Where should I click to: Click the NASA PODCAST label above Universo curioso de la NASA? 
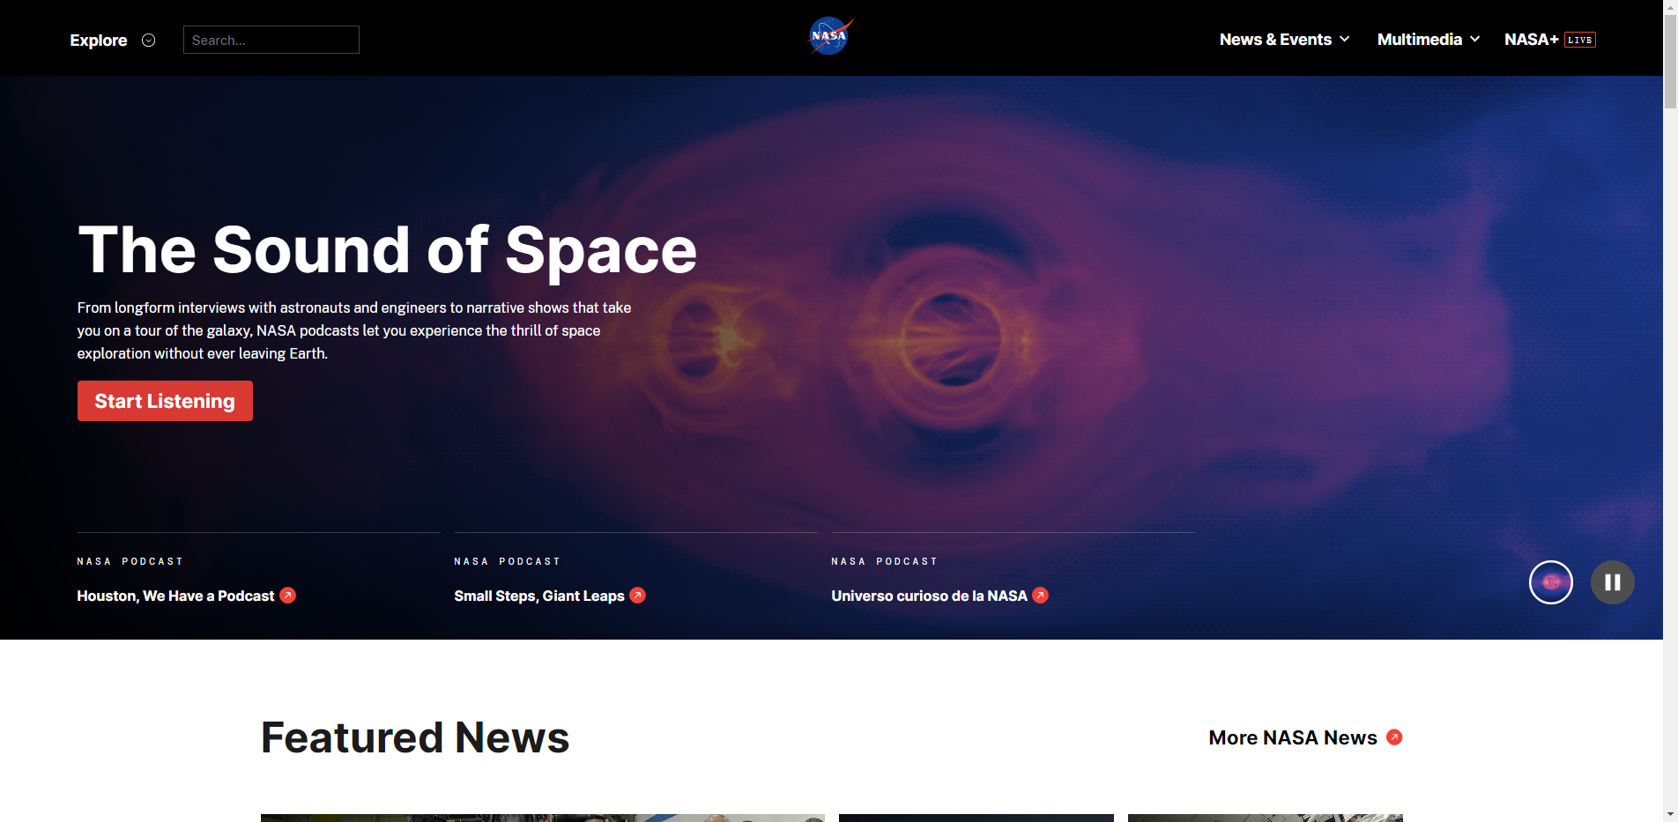pos(885,561)
